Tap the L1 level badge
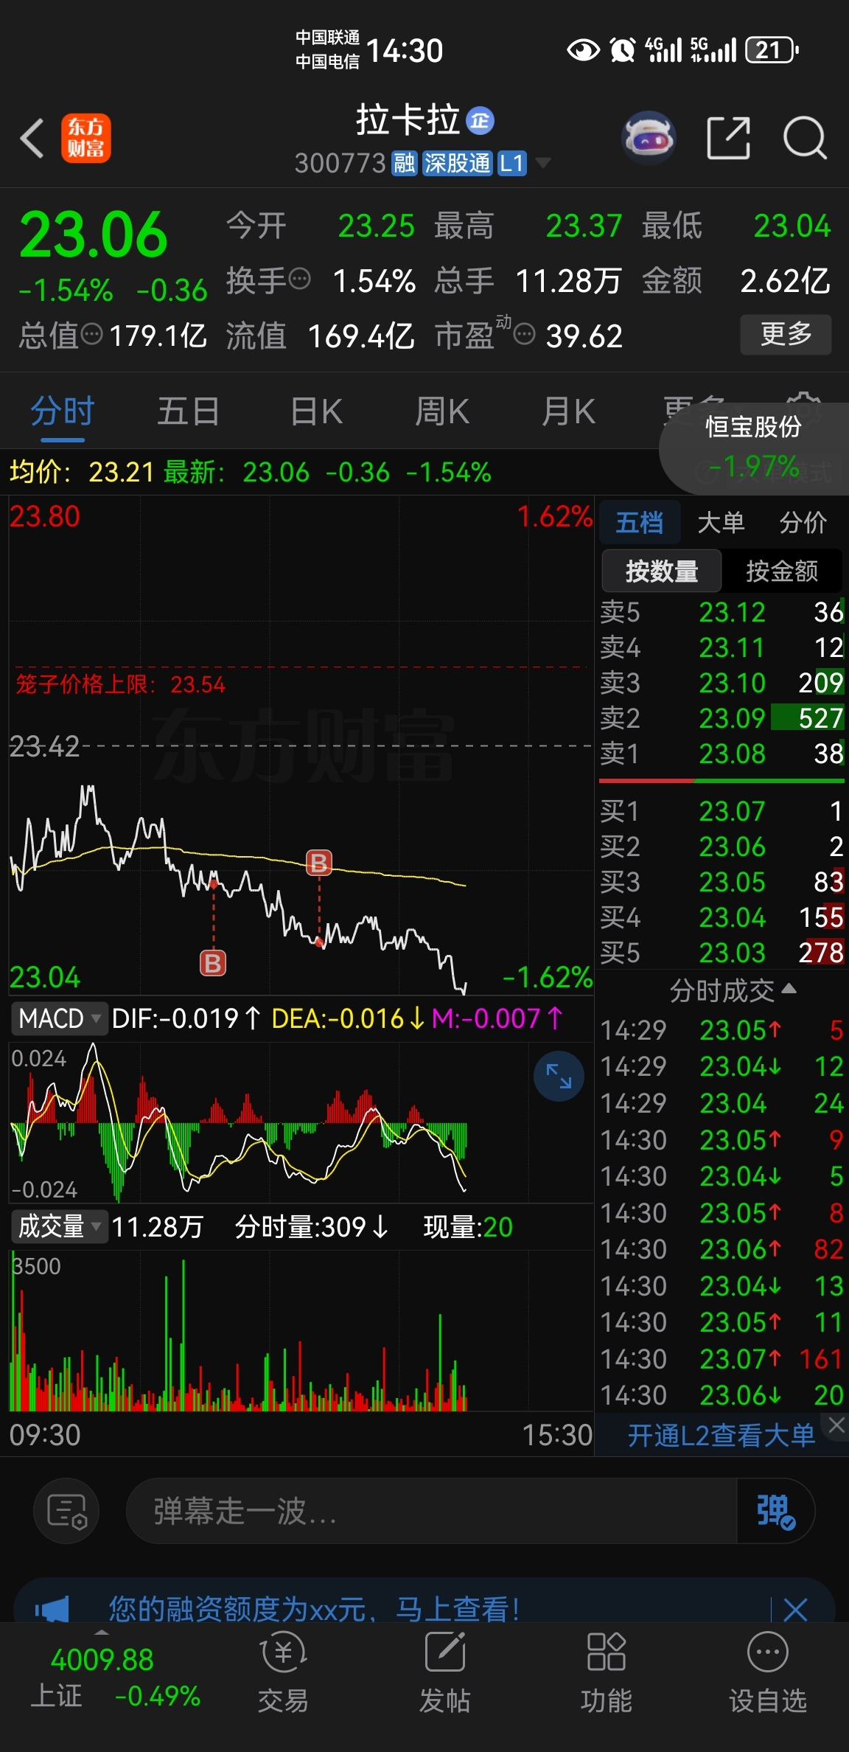Image resolution: width=849 pixels, height=1752 pixels. coord(512,163)
